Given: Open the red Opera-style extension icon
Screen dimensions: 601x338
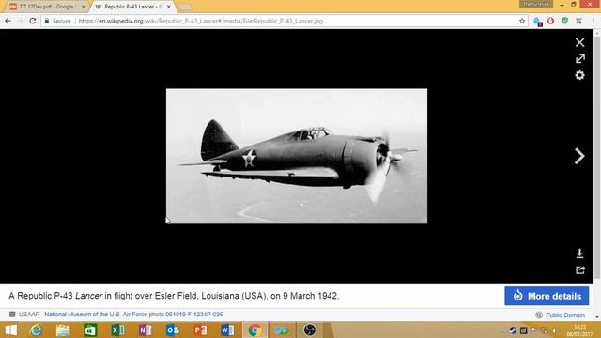Looking at the screenshot, I should [551, 21].
